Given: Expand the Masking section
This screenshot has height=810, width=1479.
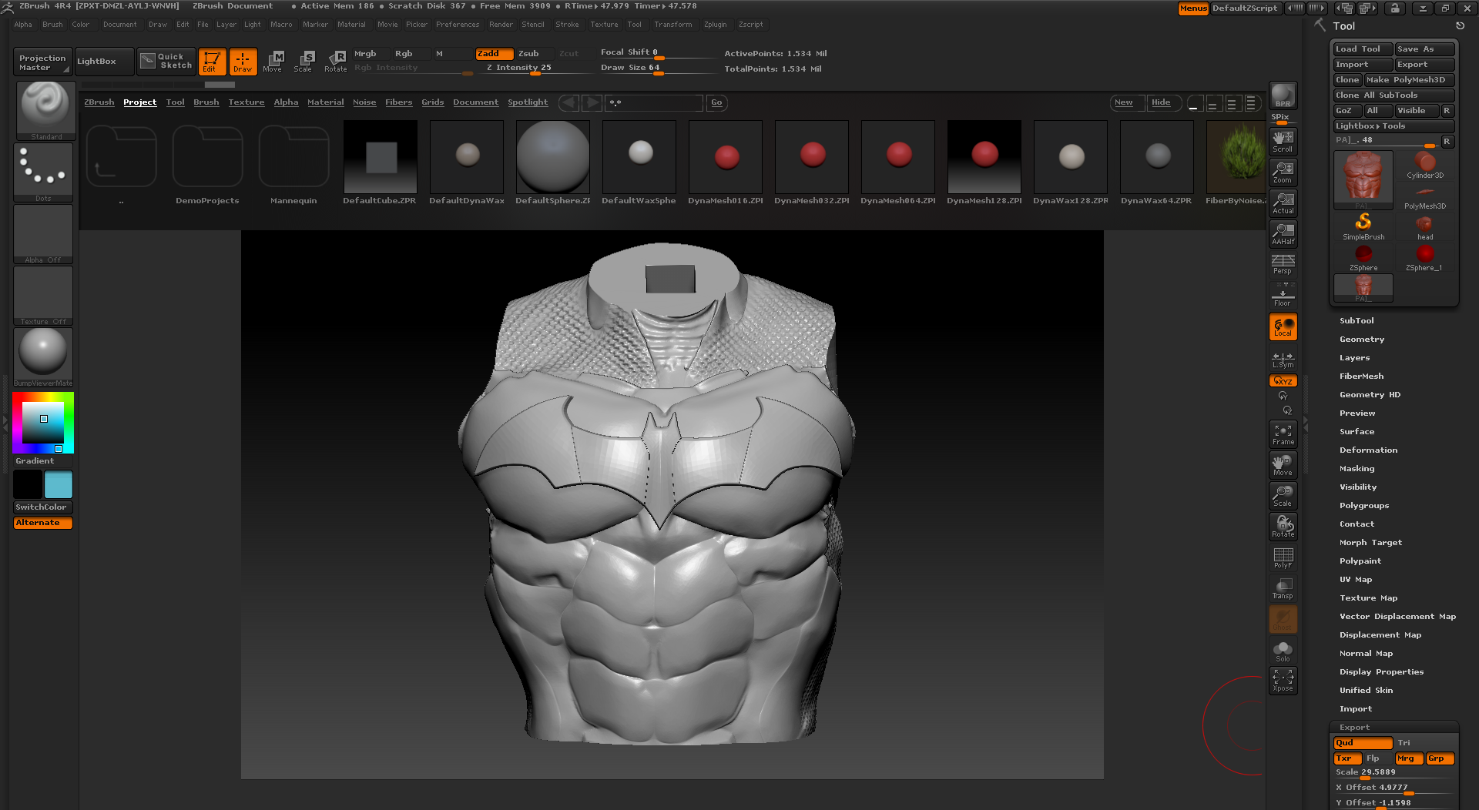Looking at the screenshot, I should pyautogui.click(x=1357, y=469).
